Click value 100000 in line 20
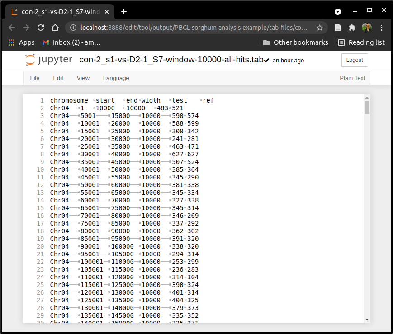 (x=122, y=247)
